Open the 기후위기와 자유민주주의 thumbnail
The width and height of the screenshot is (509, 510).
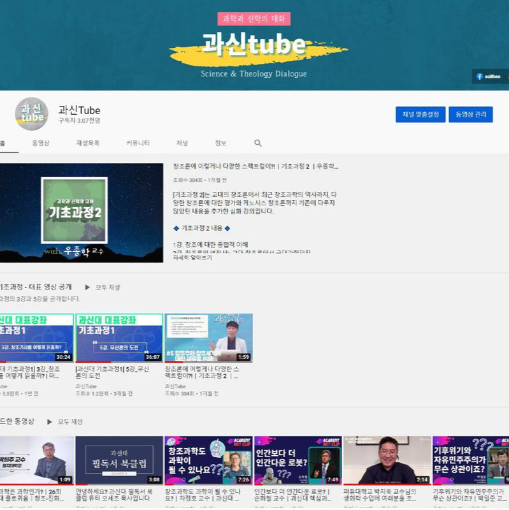pyautogui.click(x=471, y=460)
